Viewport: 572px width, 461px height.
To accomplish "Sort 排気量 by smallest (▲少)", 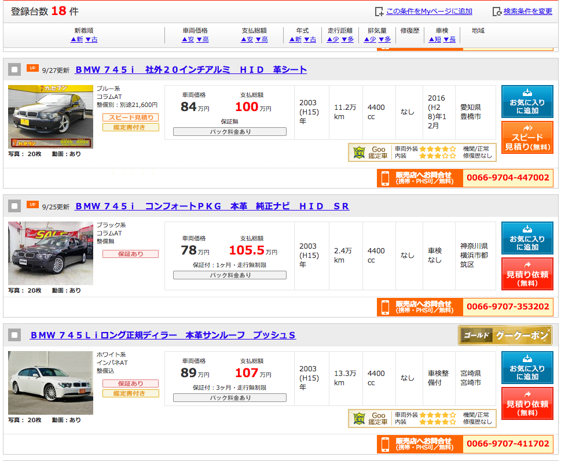I will click(x=371, y=39).
